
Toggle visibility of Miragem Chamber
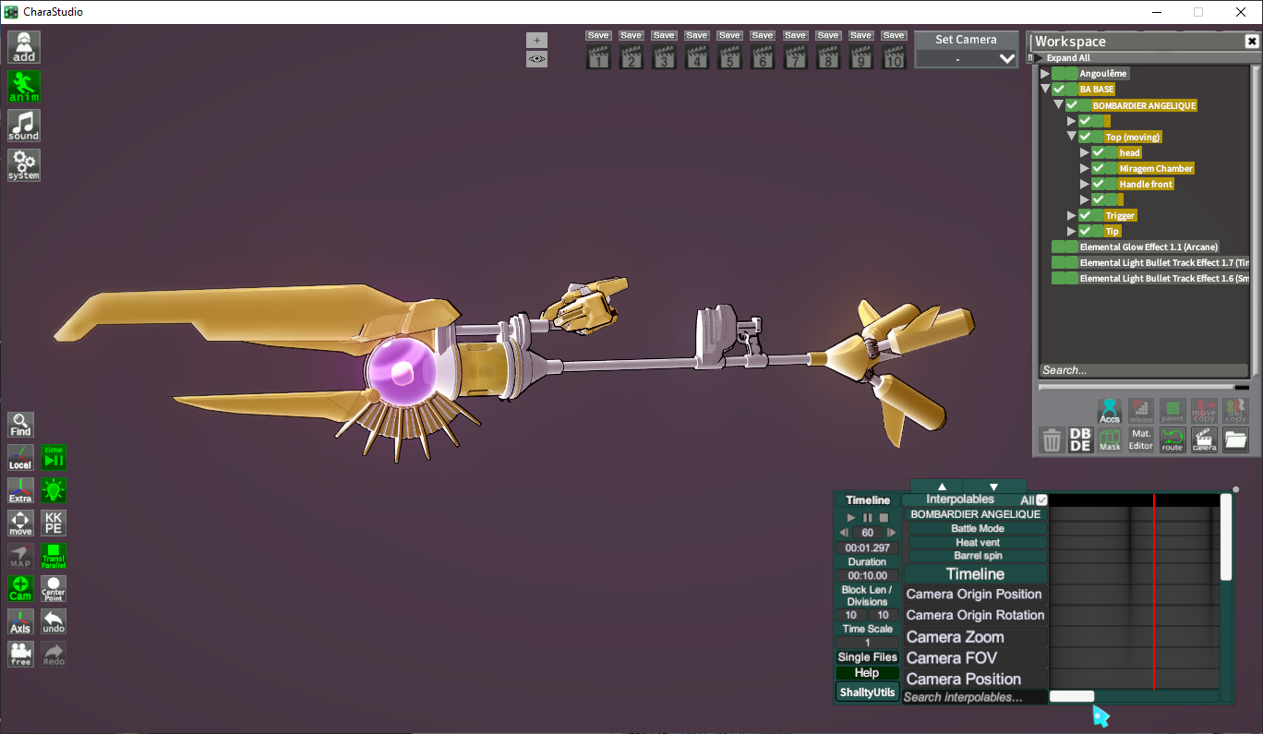tap(1097, 168)
